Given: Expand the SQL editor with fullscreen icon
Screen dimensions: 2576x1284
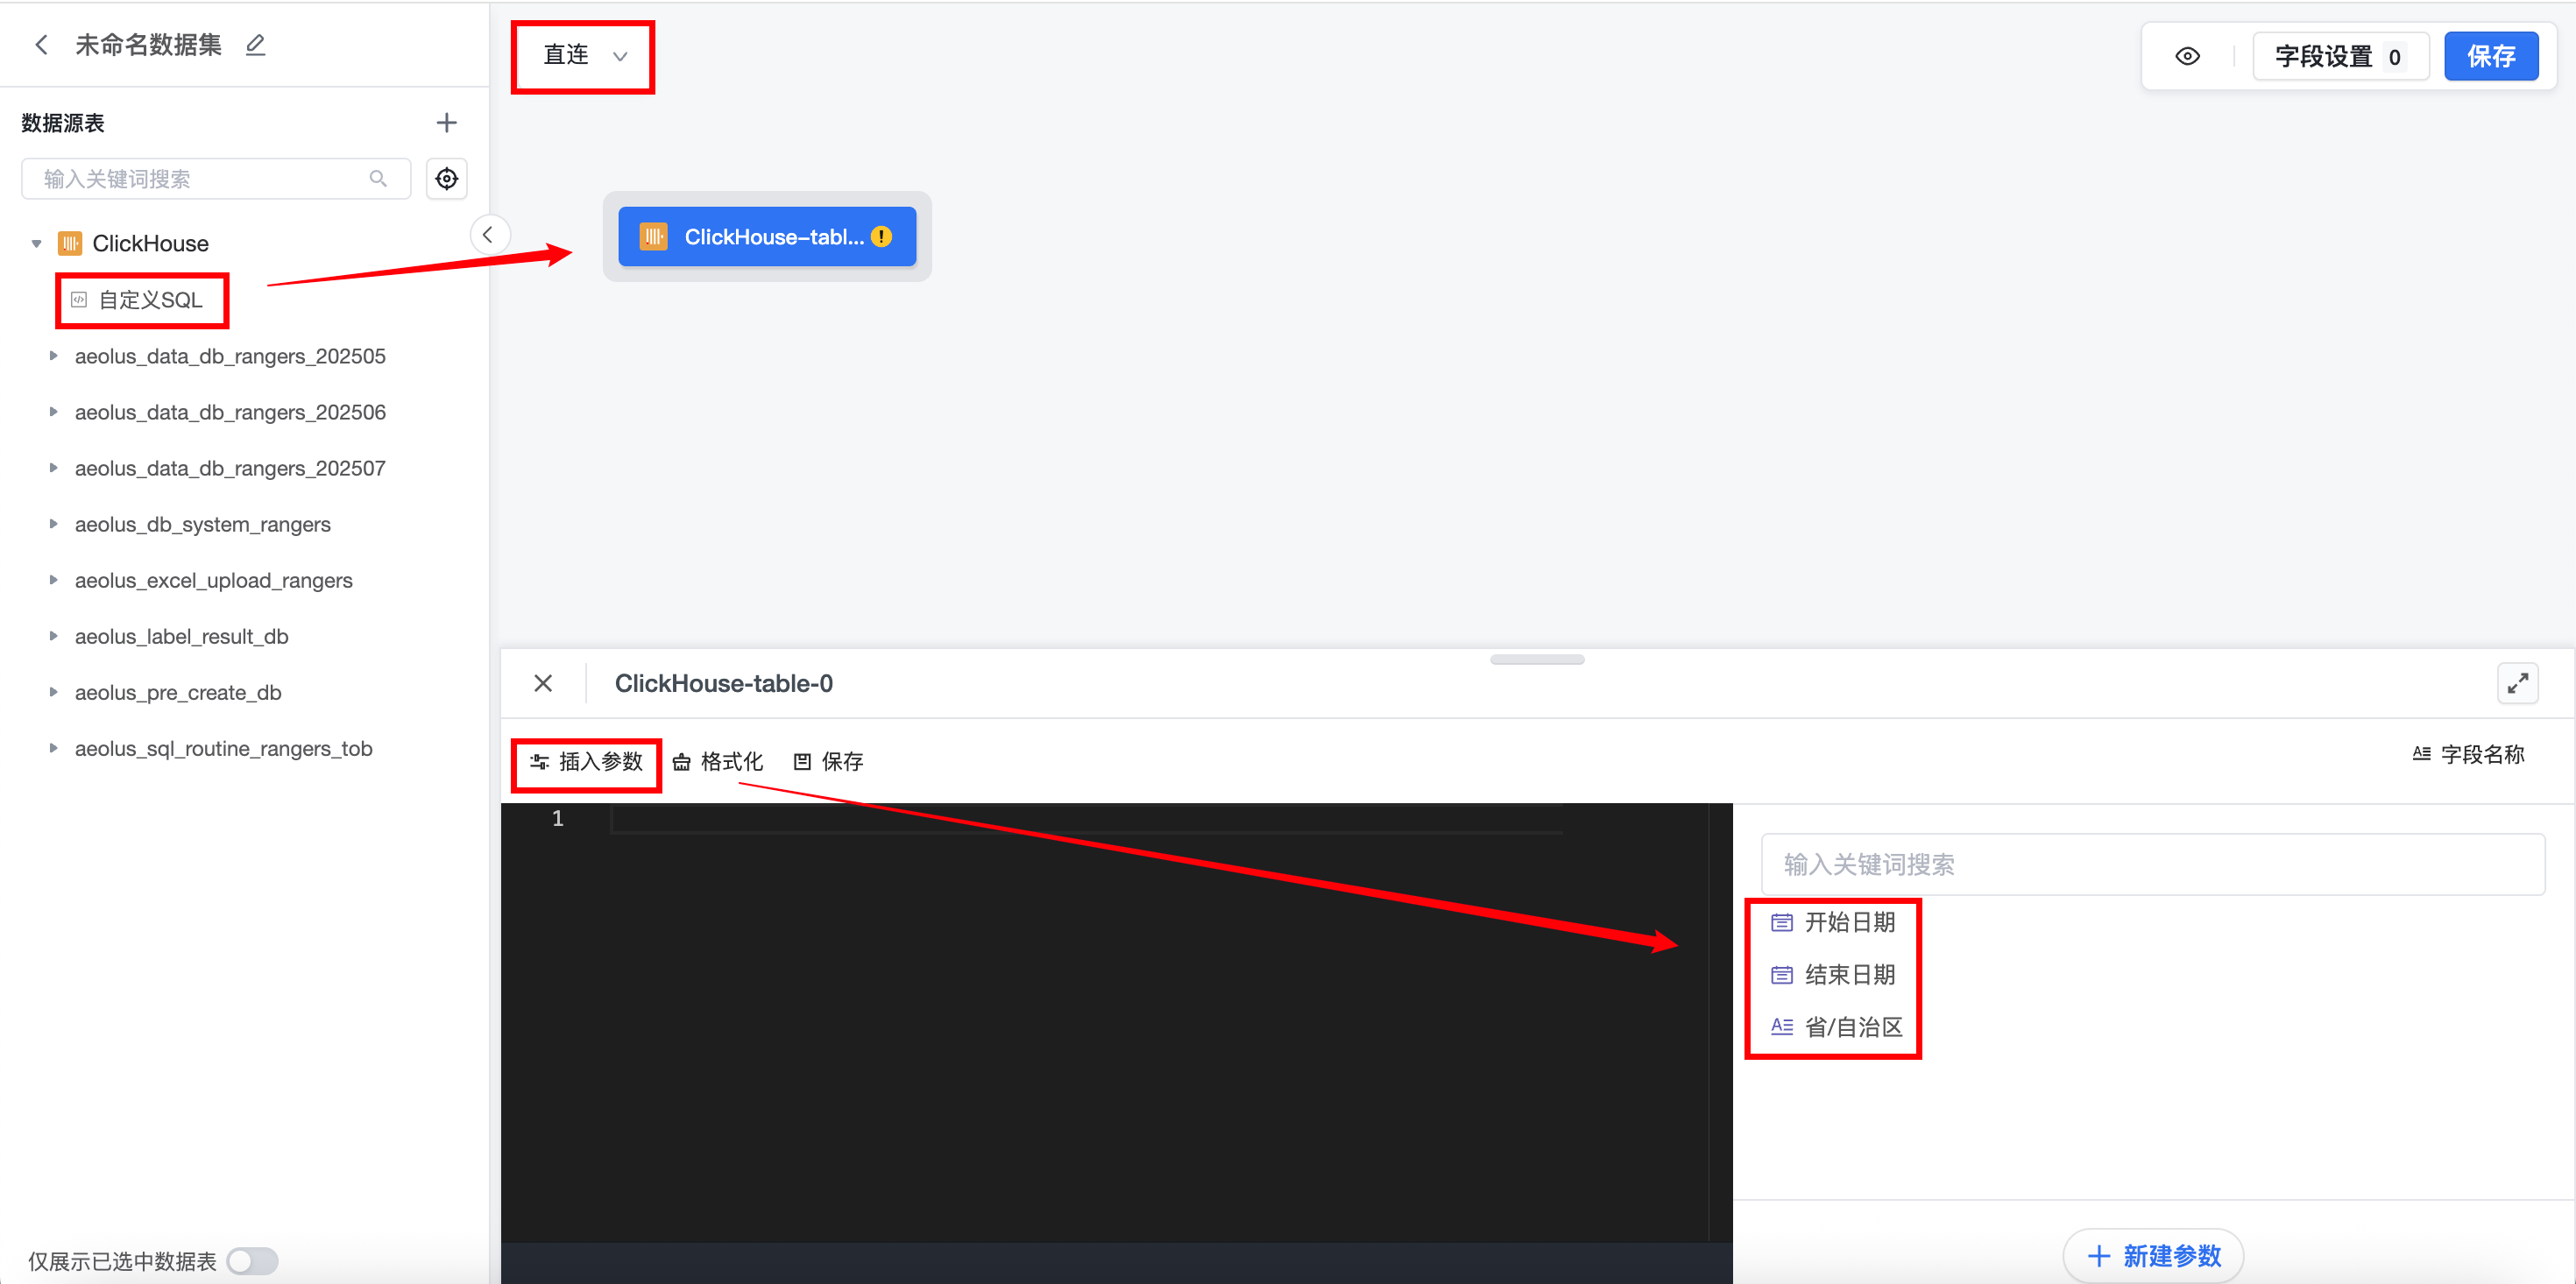Looking at the screenshot, I should [2517, 683].
